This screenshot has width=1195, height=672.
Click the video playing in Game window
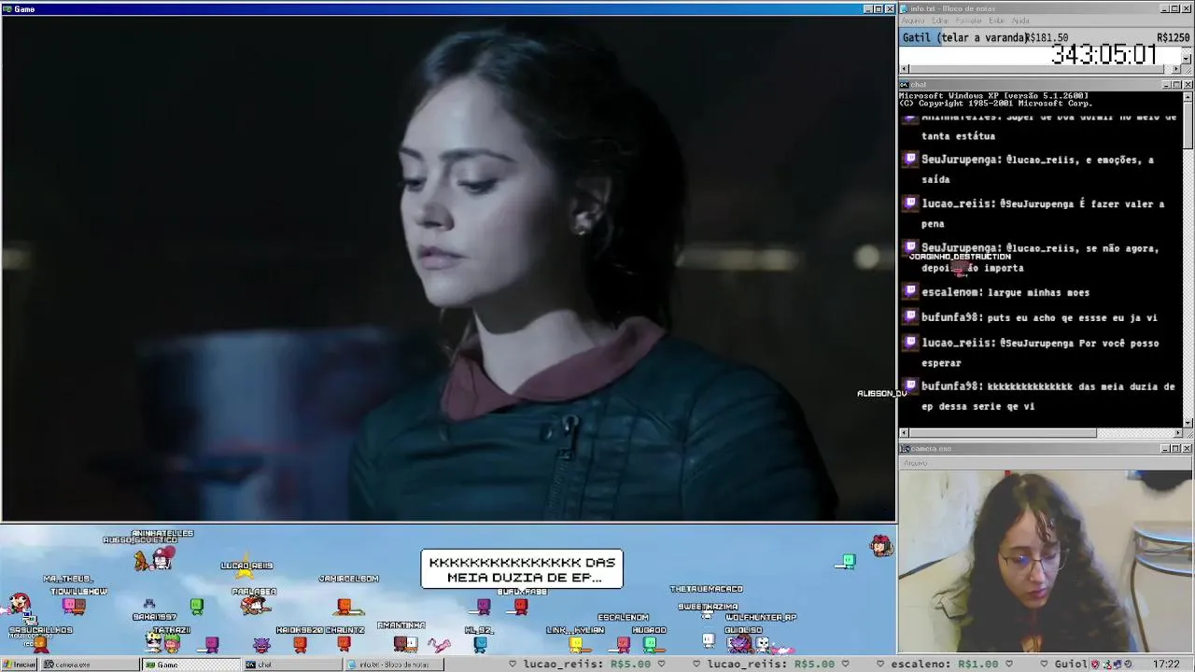pyautogui.click(x=448, y=269)
